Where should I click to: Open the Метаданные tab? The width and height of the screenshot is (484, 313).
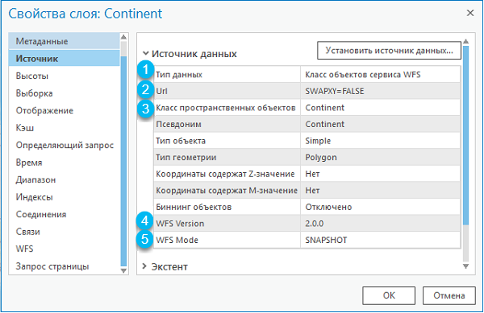65,41
